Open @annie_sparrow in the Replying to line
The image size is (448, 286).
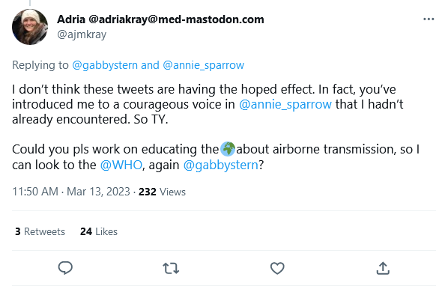click(204, 65)
